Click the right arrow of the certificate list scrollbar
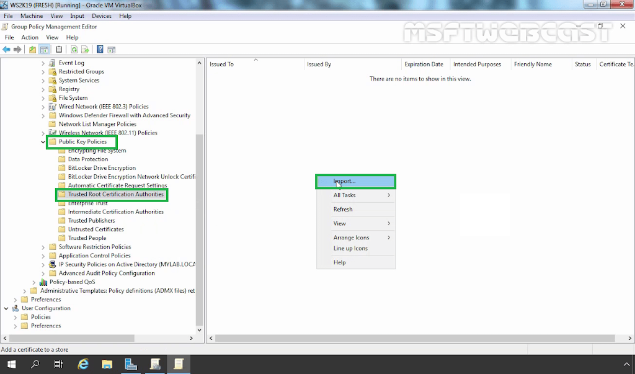This screenshot has width=635, height=374. tap(630, 338)
